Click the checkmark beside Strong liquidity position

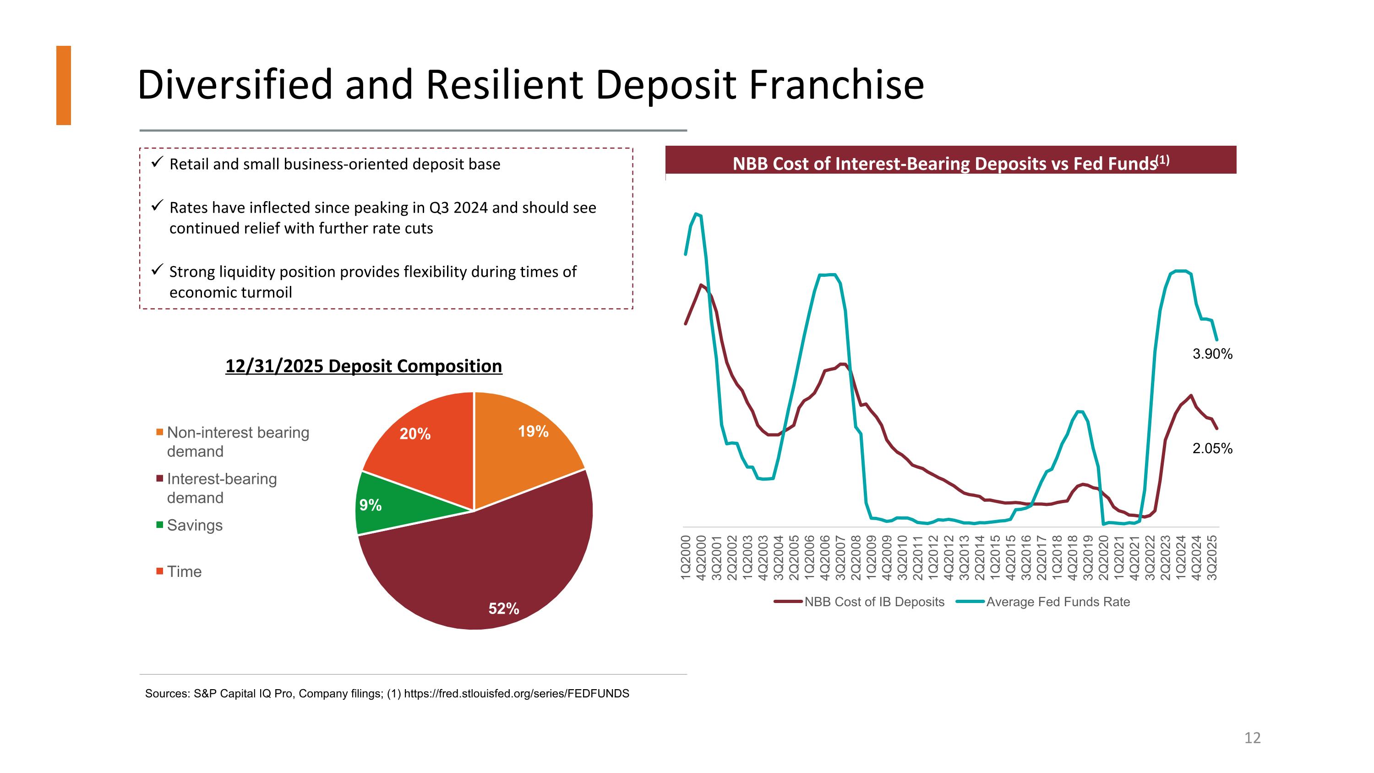(x=157, y=270)
